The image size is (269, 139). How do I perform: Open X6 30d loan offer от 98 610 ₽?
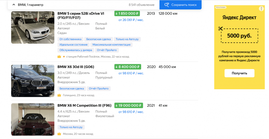point(131,73)
